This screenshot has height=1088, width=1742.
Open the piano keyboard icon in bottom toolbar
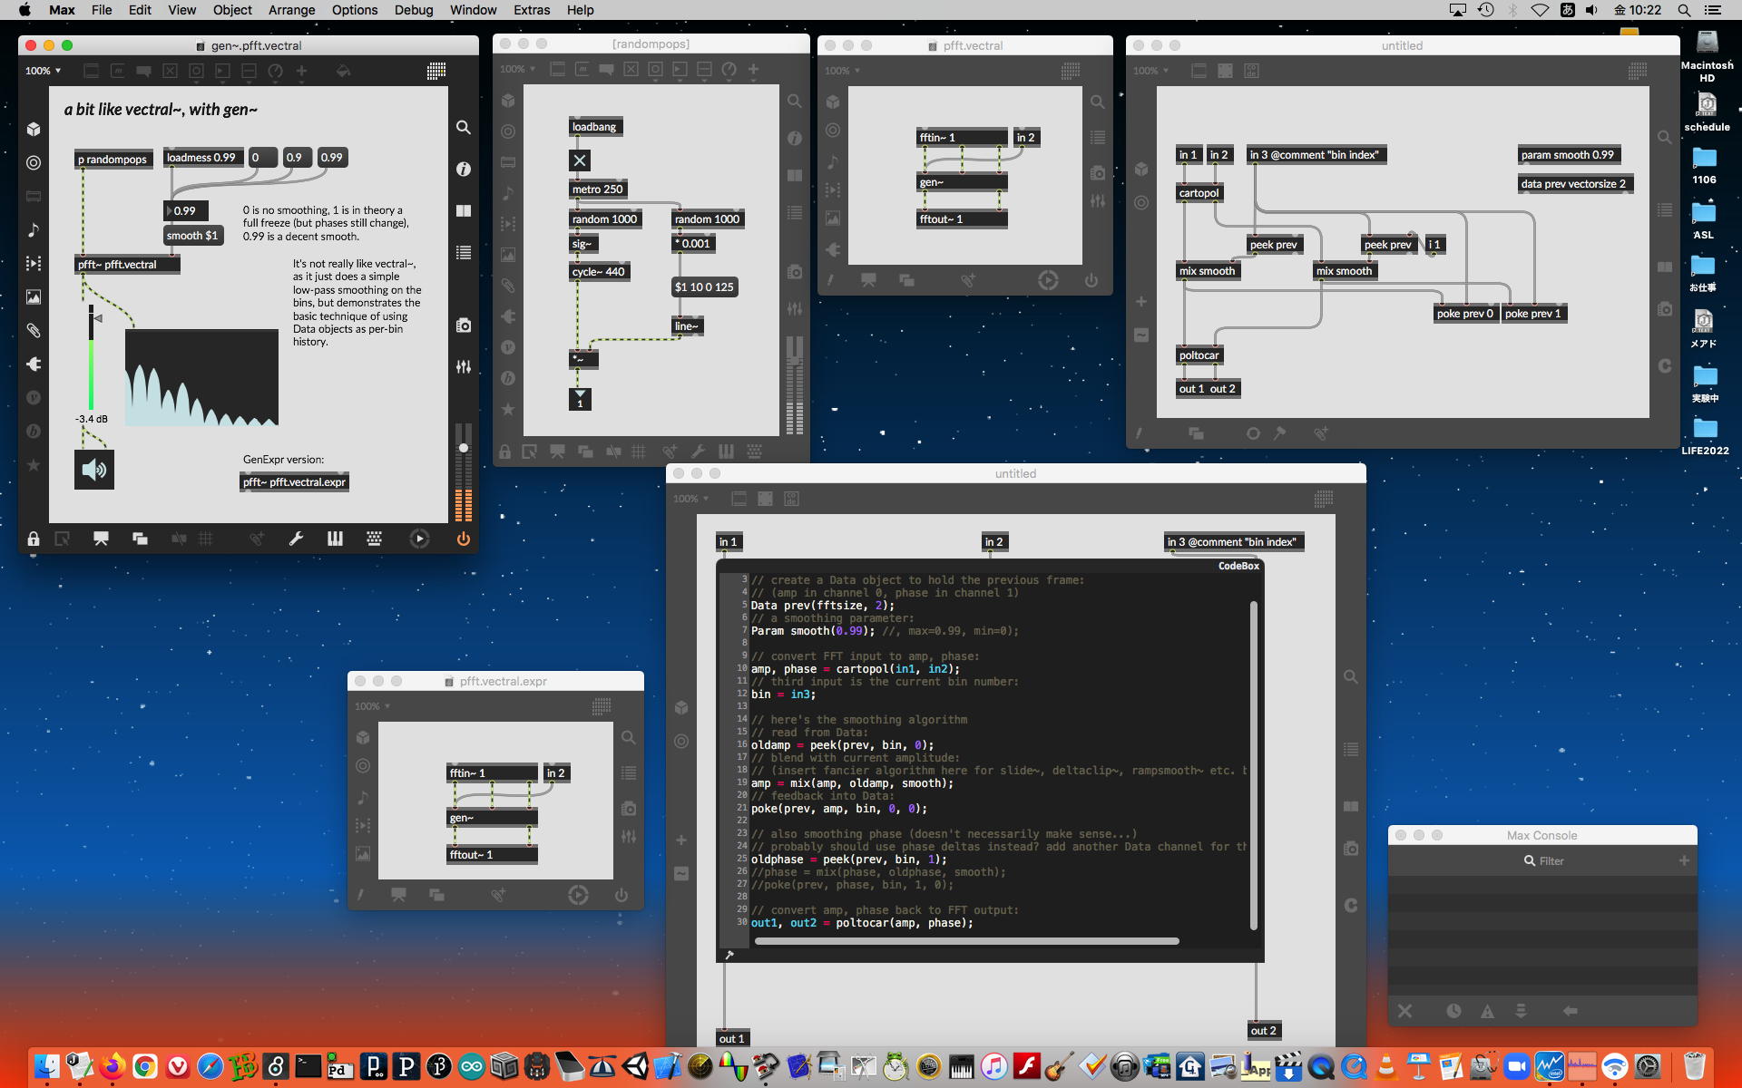pyautogui.click(x=335, y=539)
